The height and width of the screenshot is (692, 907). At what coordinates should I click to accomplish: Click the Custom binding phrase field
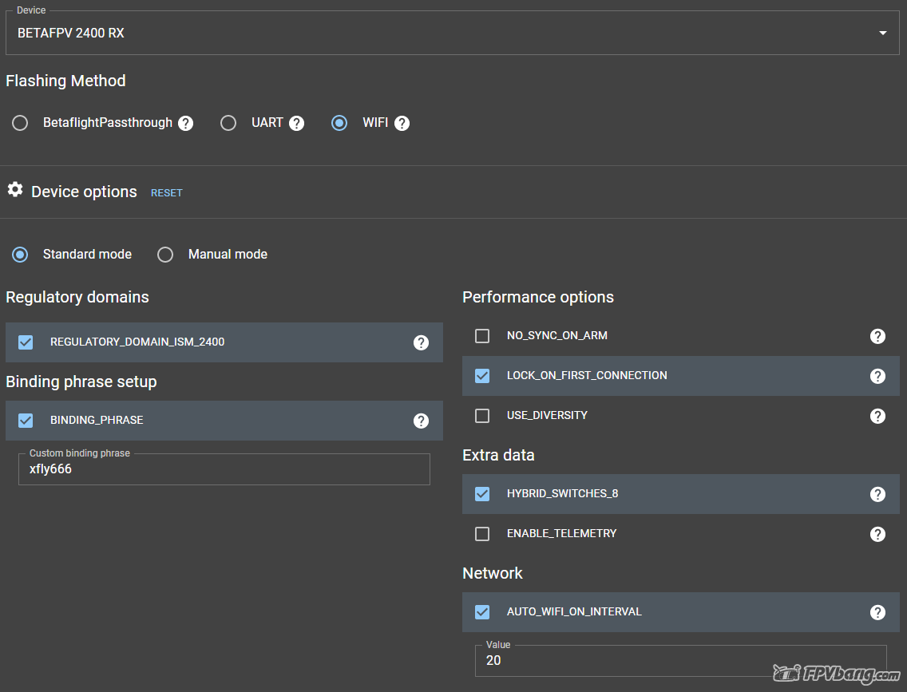[x=224, y=469]
